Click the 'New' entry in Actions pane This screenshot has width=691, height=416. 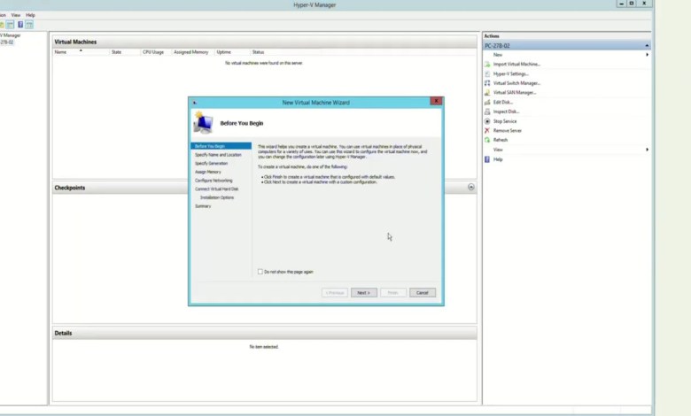coord(498,55)
